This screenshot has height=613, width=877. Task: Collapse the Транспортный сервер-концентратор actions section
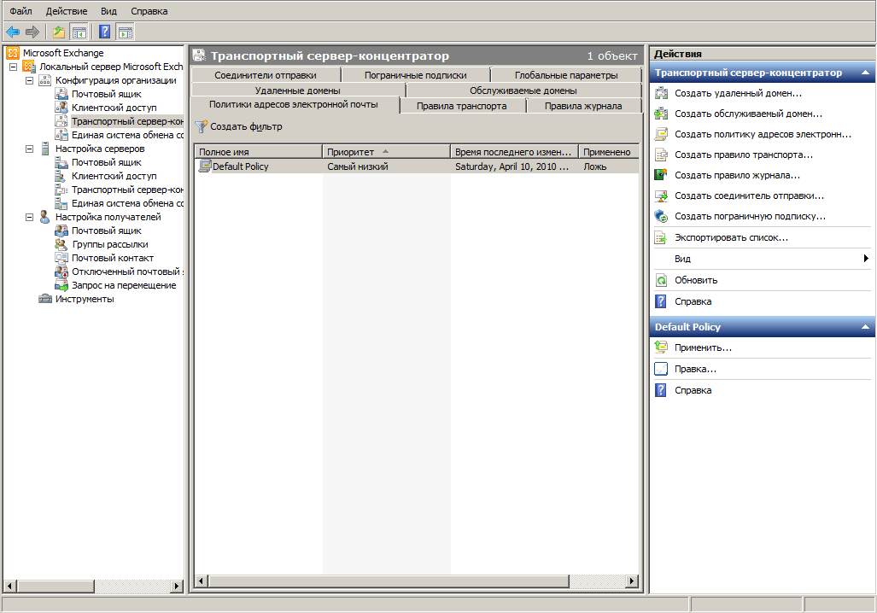click(x=865, y=73)
